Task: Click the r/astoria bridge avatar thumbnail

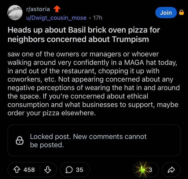Action: point(15,13)
